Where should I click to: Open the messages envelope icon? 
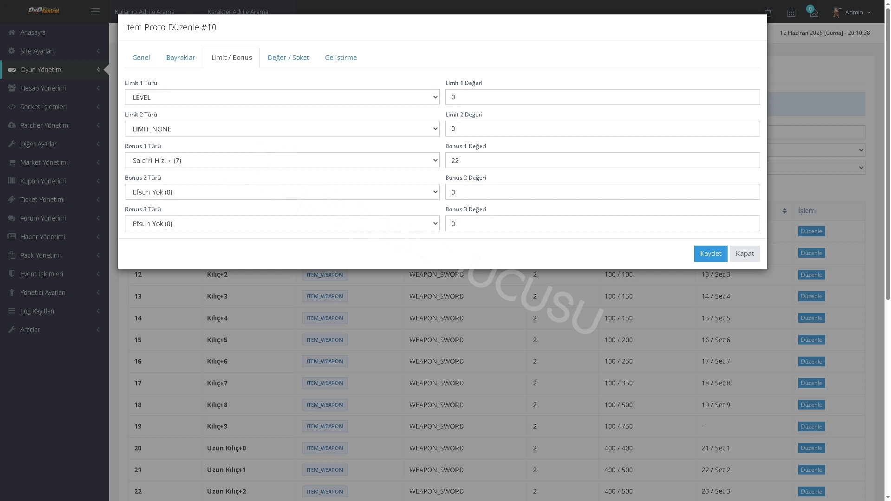pos(813,13)
